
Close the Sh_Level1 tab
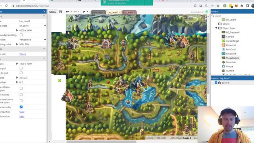[135, 12]
